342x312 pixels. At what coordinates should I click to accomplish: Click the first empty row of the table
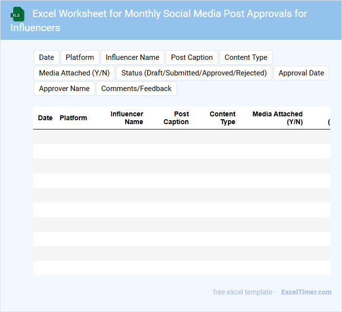pos(181,137)
